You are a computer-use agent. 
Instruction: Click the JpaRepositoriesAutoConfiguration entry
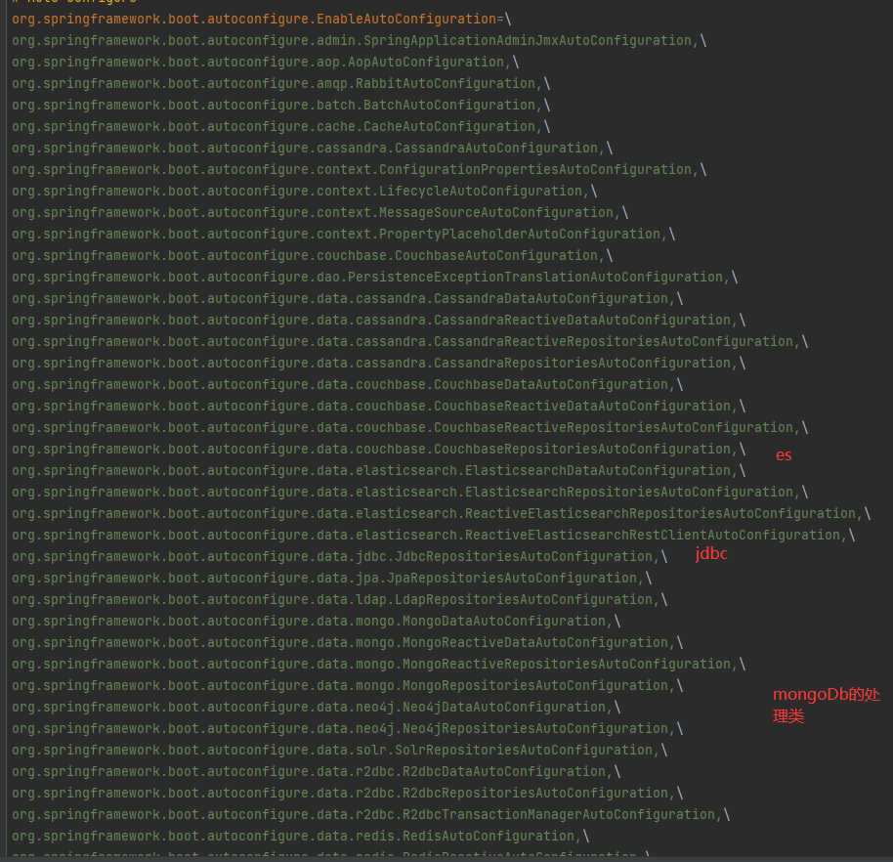click(331, 579)
